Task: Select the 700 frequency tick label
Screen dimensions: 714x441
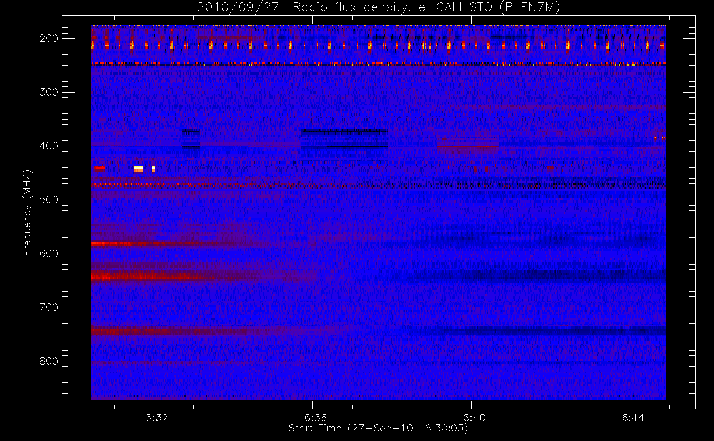Action: click(x=49, y=307)
